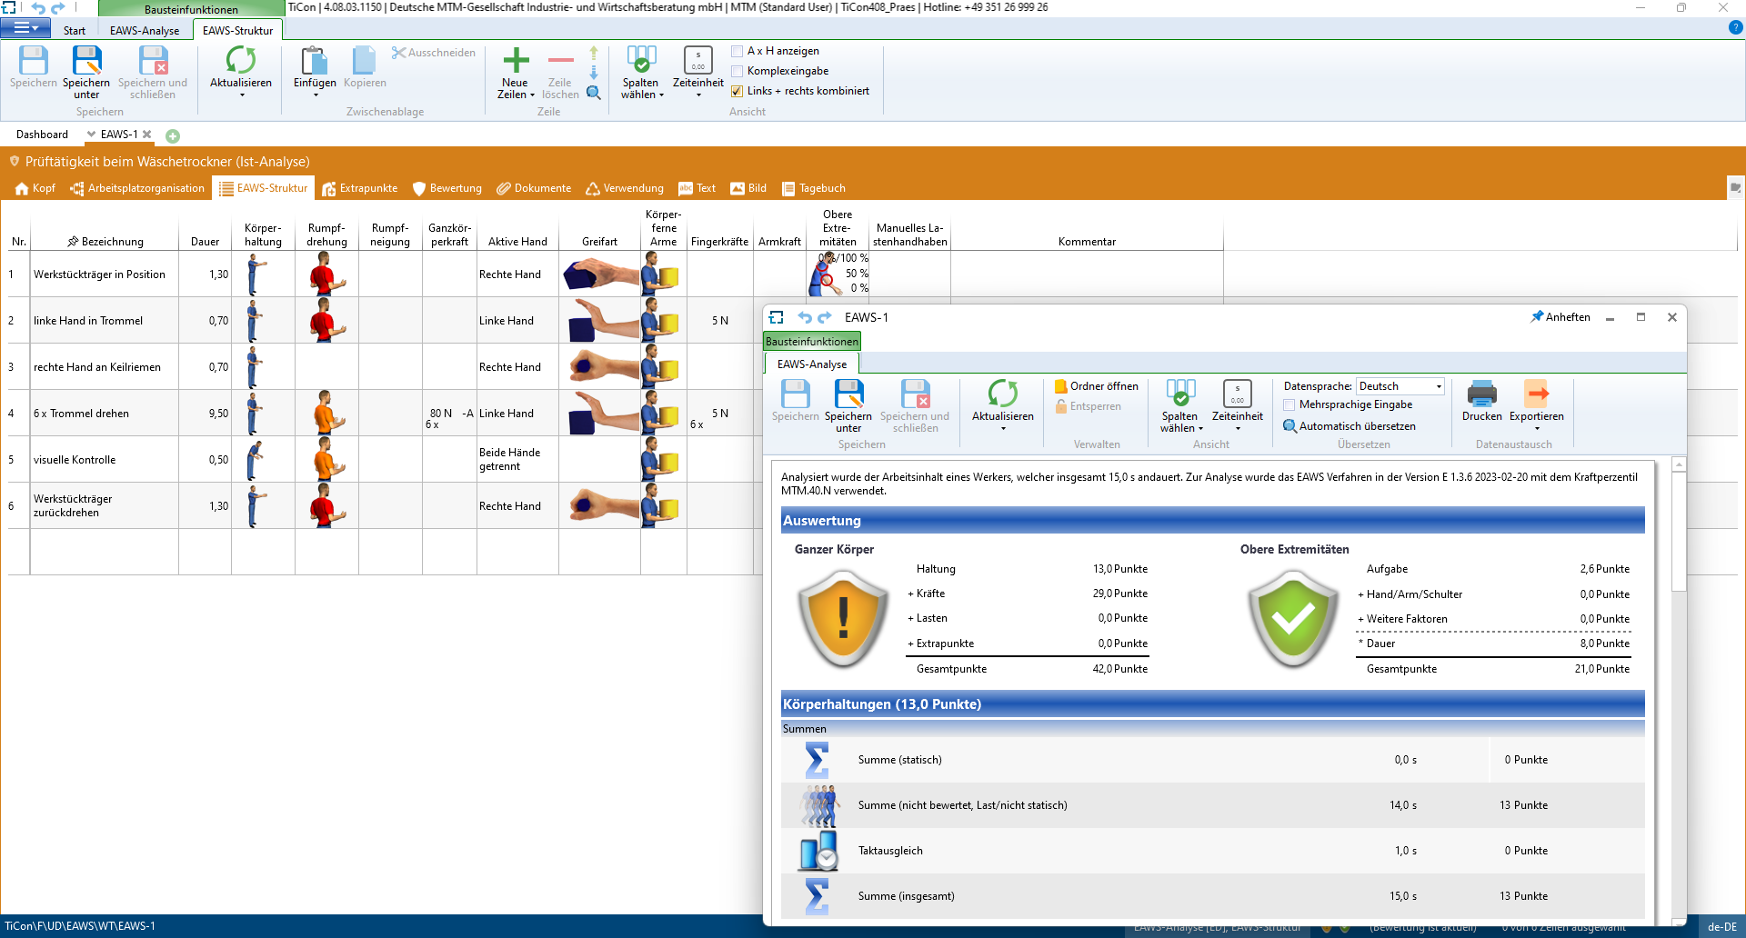The width and height of the screenshot is (1746, 938).
Task: Open the Datensprache Deutsch dropdown
Action: [1438, 386]
